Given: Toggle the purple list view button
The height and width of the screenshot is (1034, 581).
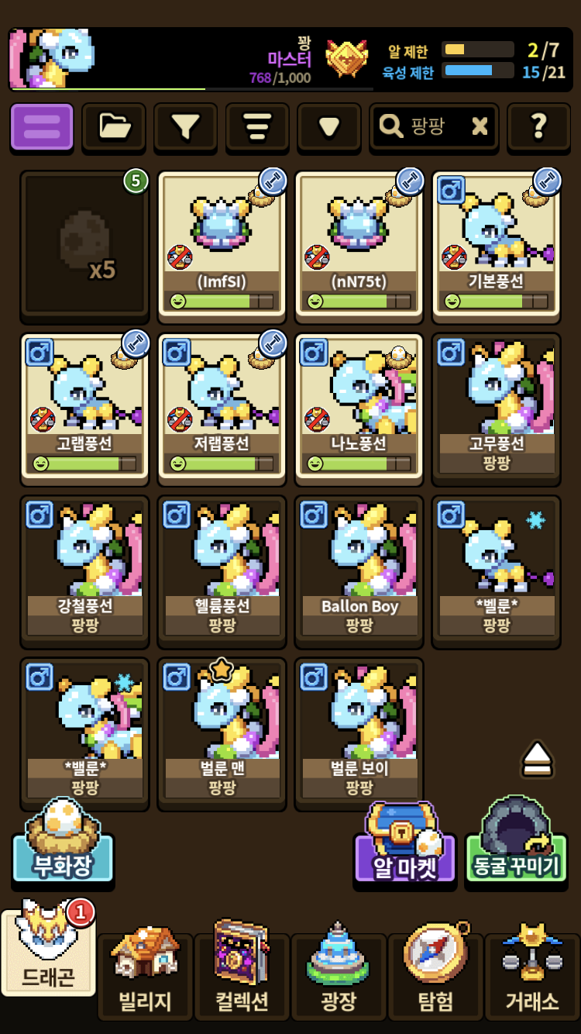Looking at the screenshot, I should pyautogui.click(x=42, y=126).
